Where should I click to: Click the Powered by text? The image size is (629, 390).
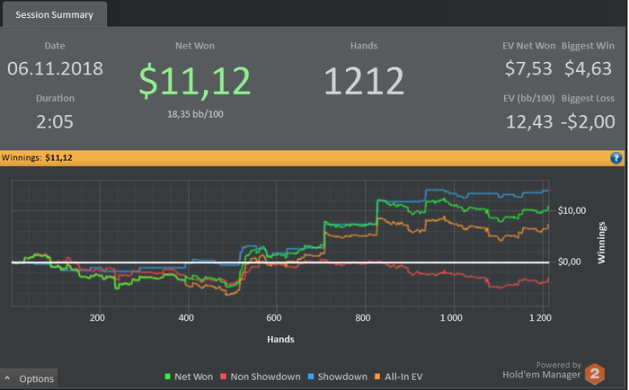[559, 365]
